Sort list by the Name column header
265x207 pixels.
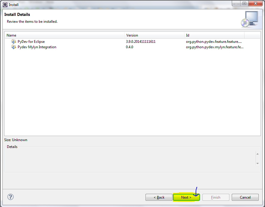pyautogui.click(x=65, y=35)
